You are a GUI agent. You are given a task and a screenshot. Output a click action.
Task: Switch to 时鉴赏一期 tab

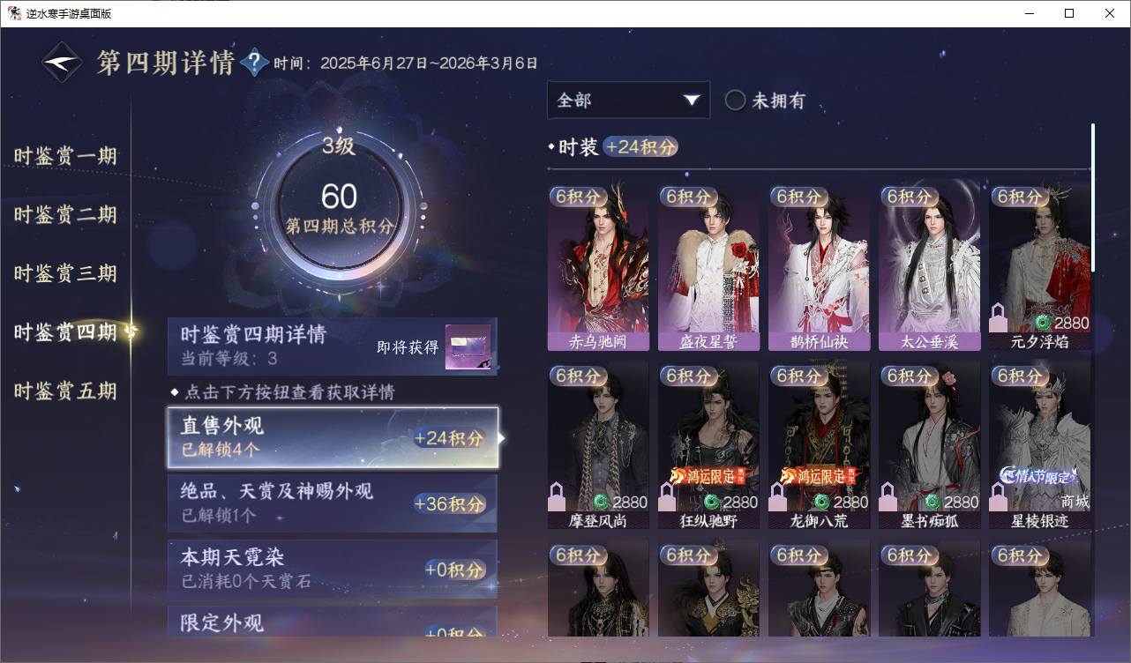(65, 156)
